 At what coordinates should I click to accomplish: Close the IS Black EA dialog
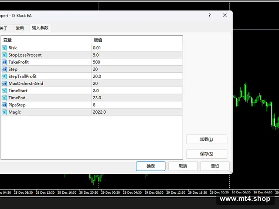[225, 16]
